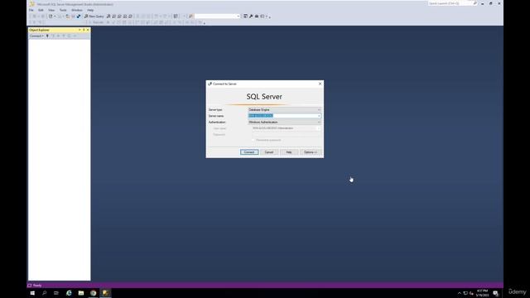This screenshot has width=530, height=298.
Task: Switch to Chrome on the taskbar
Action: pos(94,293)
